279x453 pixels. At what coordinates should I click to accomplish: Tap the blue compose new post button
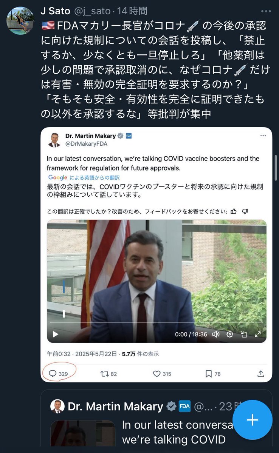[253, 420]
